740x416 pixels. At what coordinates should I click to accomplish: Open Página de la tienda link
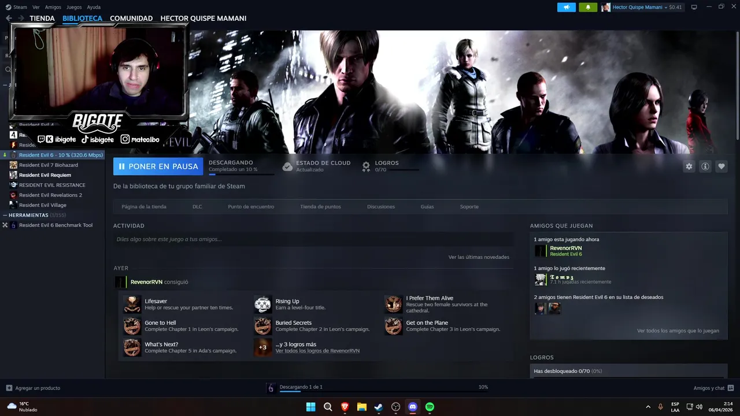pyautogui.click(x=144, y=206)
